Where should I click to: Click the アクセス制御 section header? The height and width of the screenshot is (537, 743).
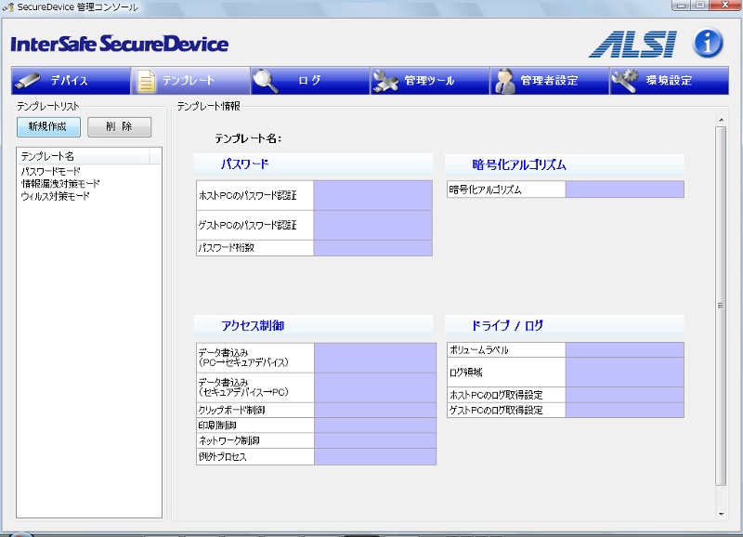point(314,325)
